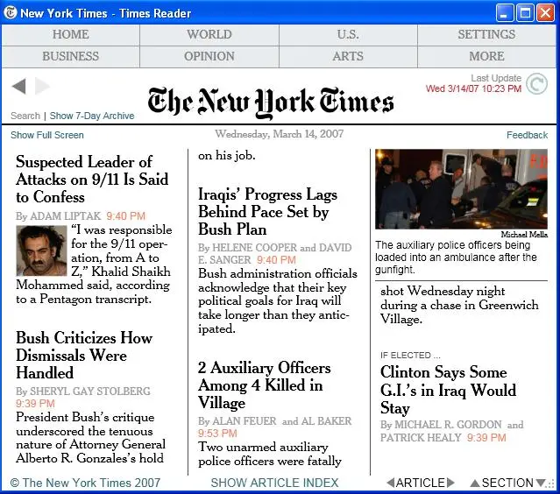Click the Feedback link
560x494 pixels.
pyautogui.click(x=527, y=135)
